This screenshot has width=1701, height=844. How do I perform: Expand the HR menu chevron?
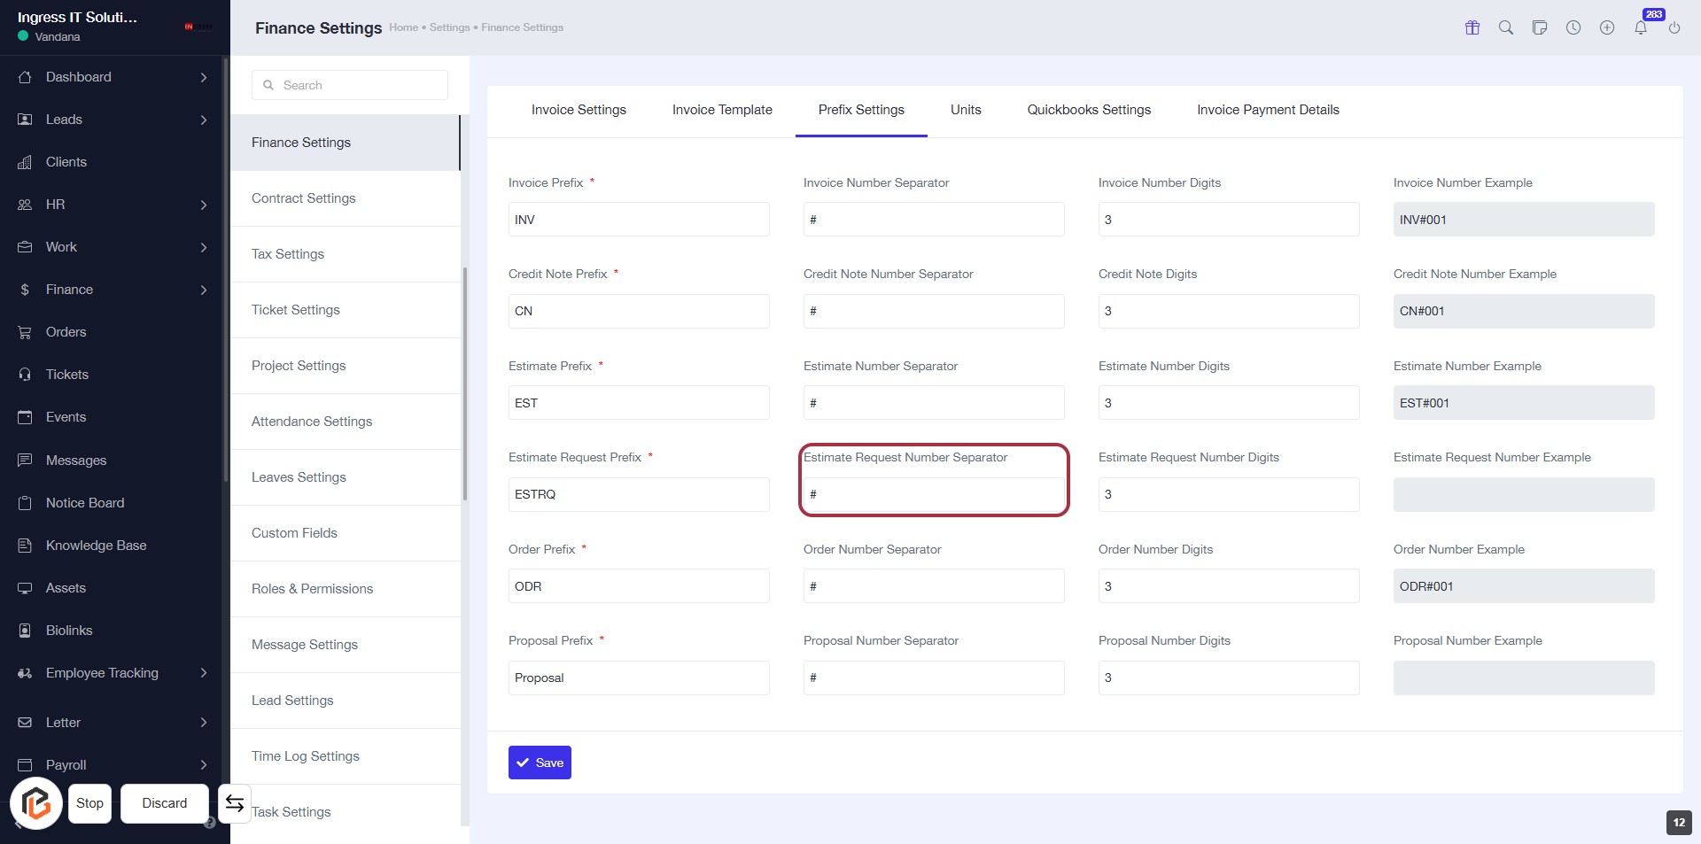204,205
